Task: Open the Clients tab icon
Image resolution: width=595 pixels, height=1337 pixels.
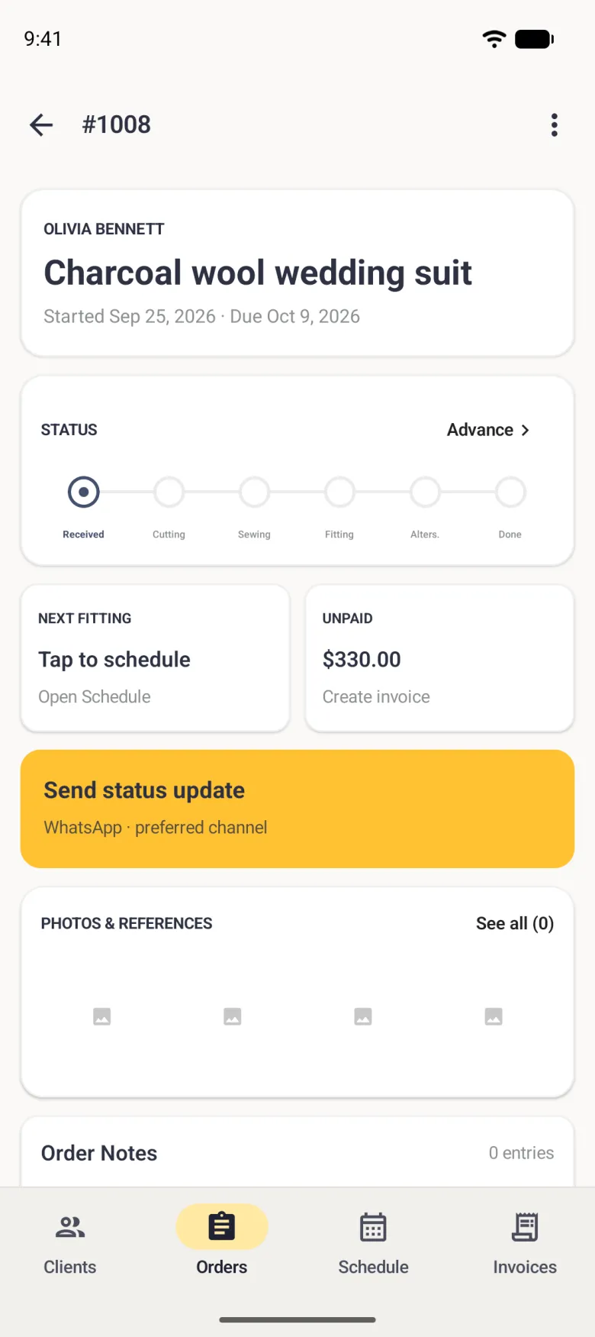Action: coord(70,1227)
